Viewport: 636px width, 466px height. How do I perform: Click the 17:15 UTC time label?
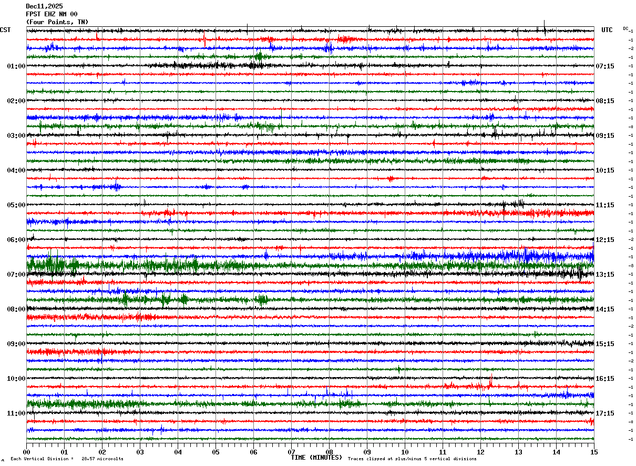point(605,413)
